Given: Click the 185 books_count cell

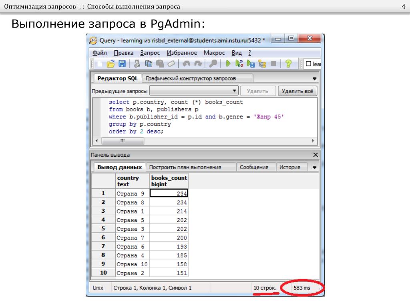Looking at the screenshot, I should coord(169,255).
